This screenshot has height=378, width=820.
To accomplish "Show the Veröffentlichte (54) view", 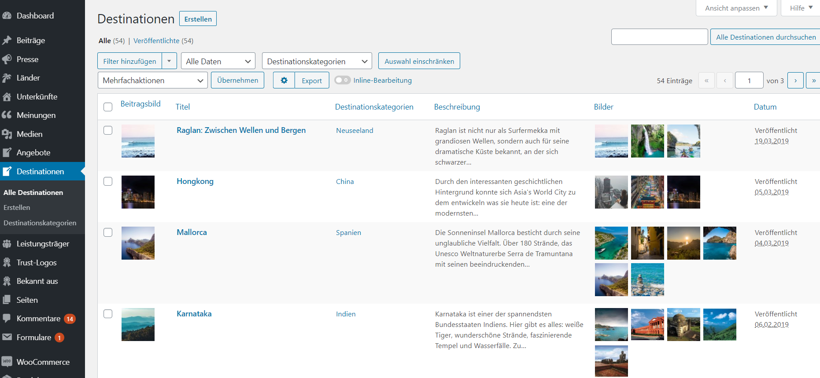I will coord(163,41).
